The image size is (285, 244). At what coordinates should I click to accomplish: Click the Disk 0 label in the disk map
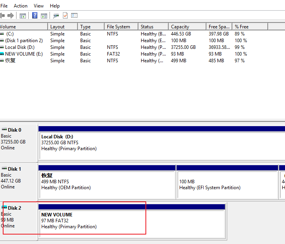pos(15,130)
